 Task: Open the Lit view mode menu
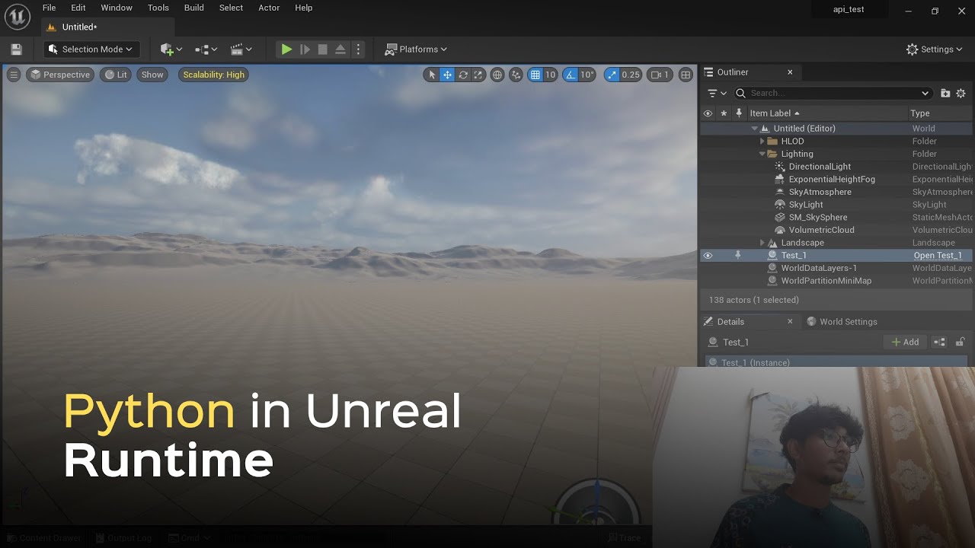coord(116,75)
